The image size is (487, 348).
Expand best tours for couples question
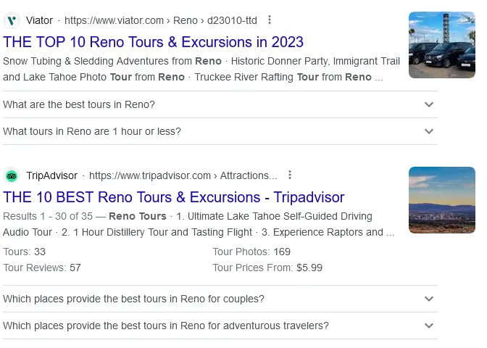[x=220, y=299]
